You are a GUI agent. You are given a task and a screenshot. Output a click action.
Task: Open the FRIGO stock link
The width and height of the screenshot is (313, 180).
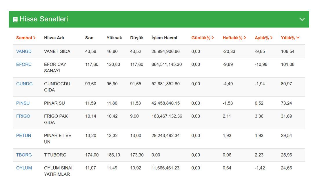[x=23, y=116]
